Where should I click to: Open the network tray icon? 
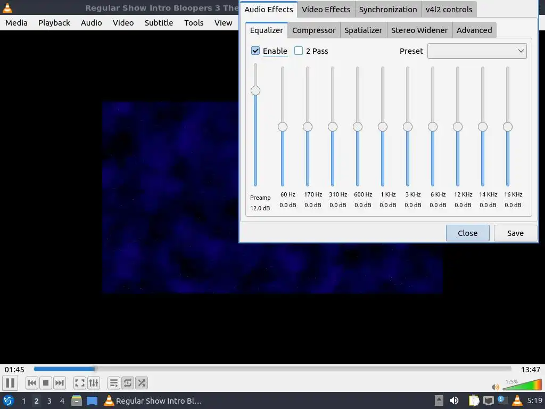pyautogui.click(x=489, y=400)
